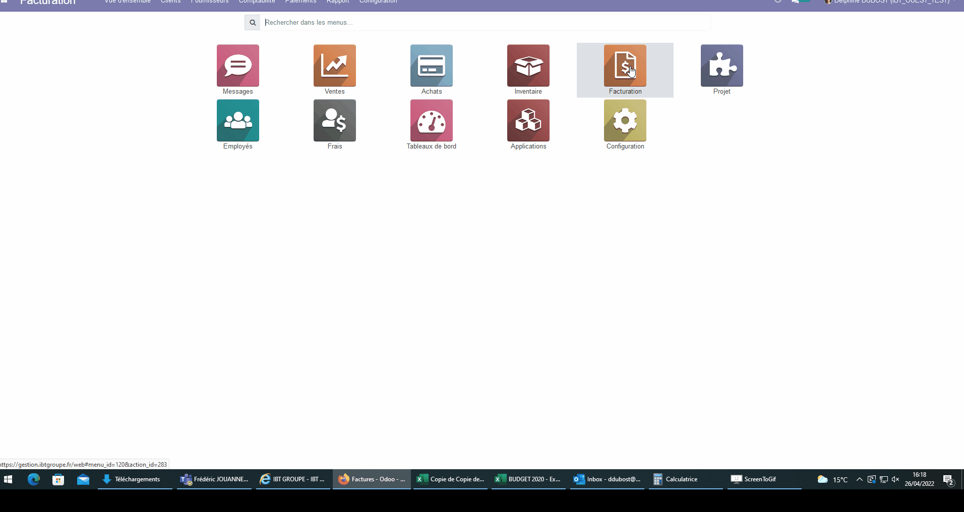Unmute the system volume icon
This screenshot has width=964, height=512.
[895, 479]
